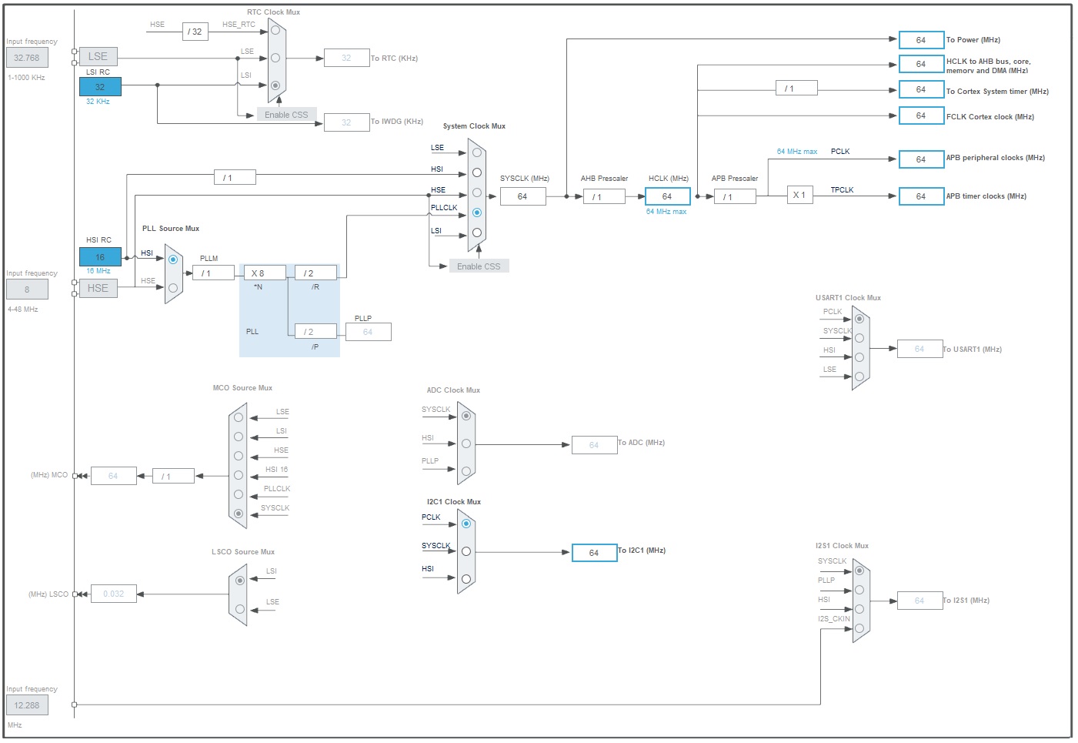Screen dimensions: 1078x743
Task: Select LSI in the MCO Source Mux
Action: pyautogui.click(x=239, y=437)
